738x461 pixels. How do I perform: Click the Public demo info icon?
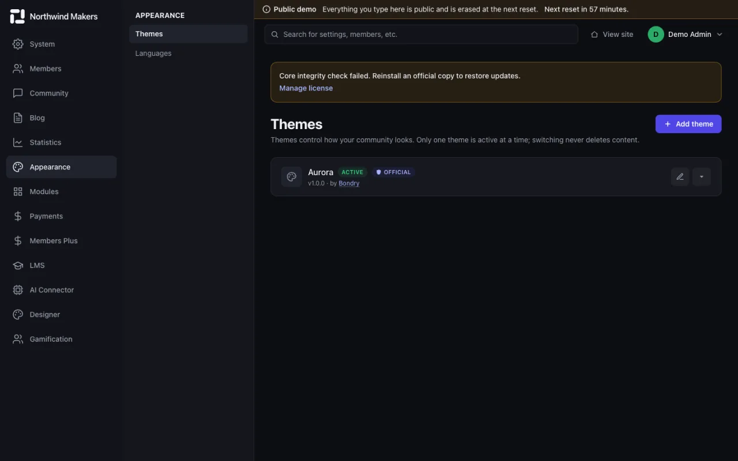(x=266, y=9)
